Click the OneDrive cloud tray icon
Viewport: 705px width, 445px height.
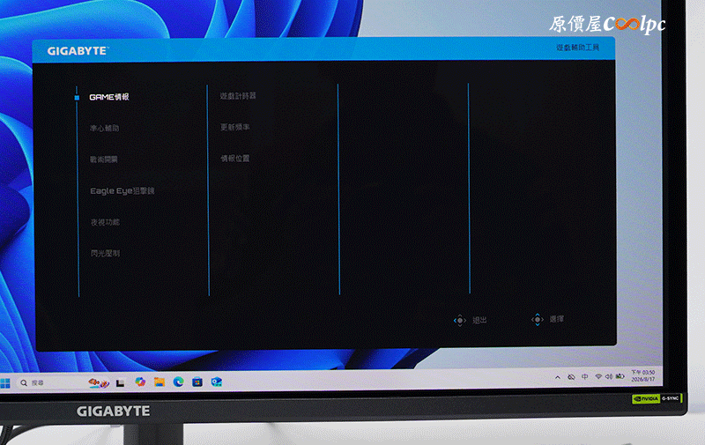(571, 377)
